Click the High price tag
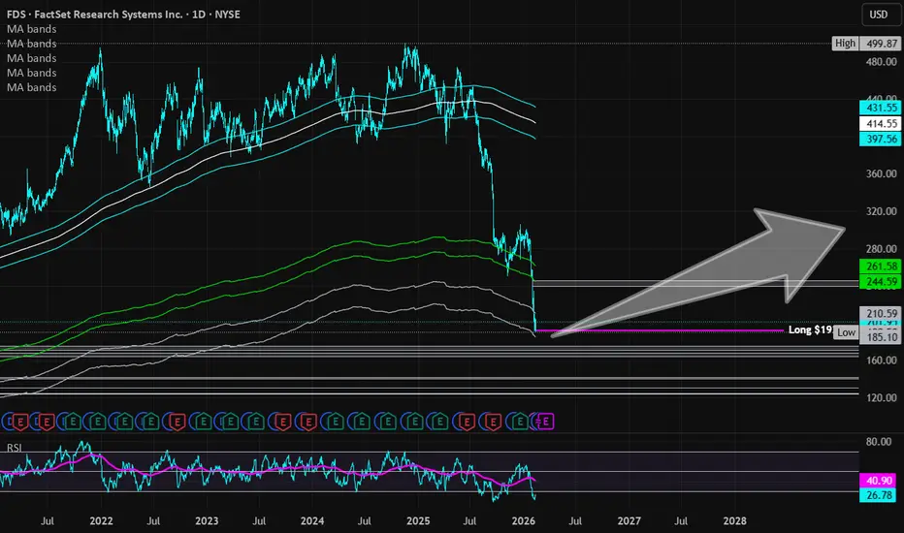The image size is (904, 533). tap(845, 43)
